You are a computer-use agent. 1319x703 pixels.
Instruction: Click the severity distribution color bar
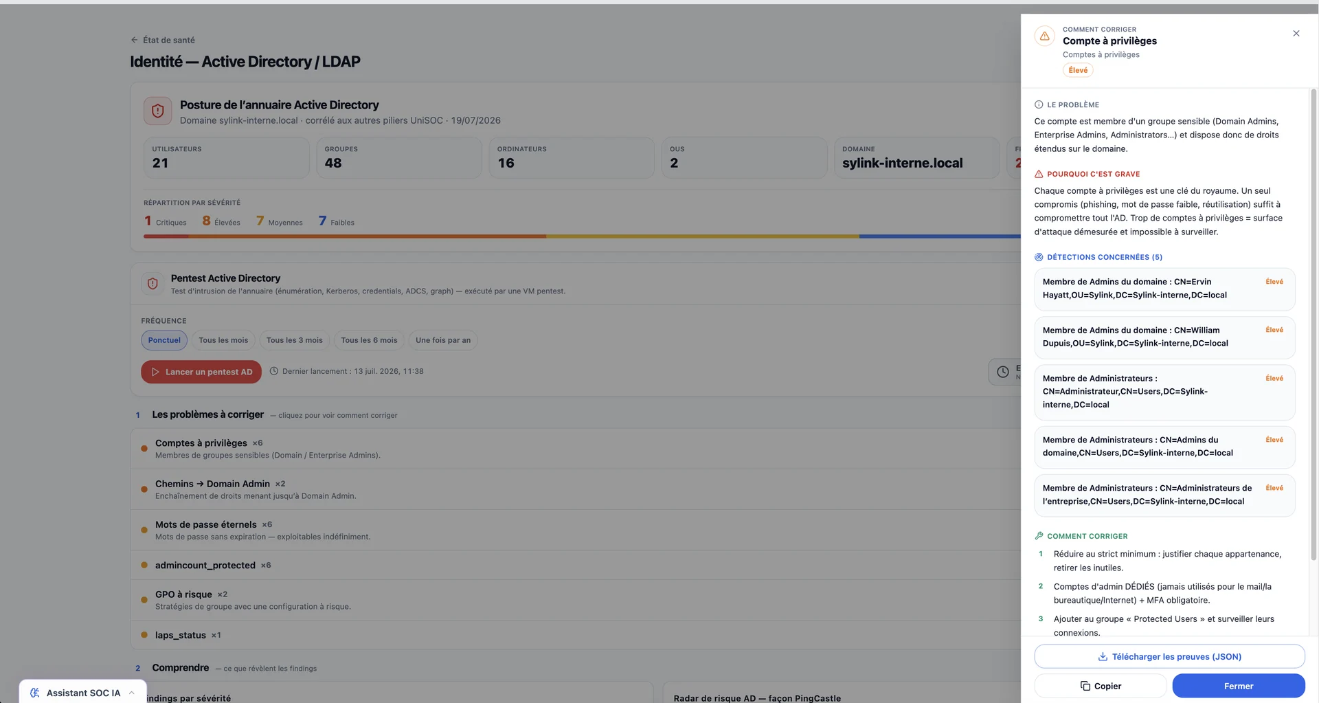tap(582, 236)
